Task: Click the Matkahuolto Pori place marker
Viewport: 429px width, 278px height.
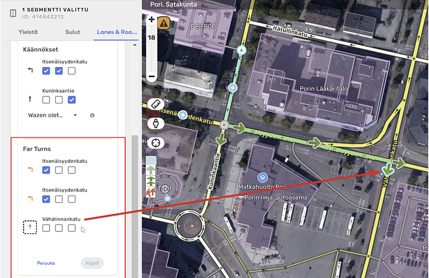Action: pos(264,177)
